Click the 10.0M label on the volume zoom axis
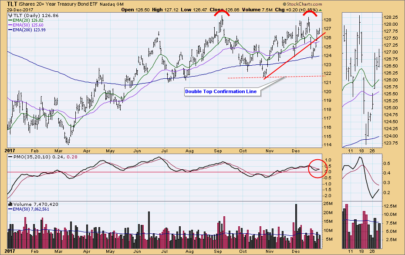This screenshot has width=405, height=255. (x=391, y=215)
